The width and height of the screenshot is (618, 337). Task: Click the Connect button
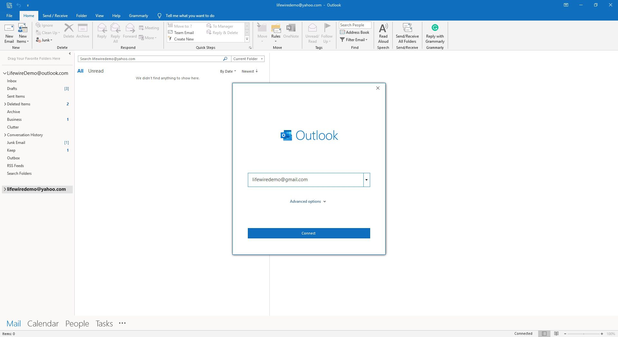tap(309, 233)
